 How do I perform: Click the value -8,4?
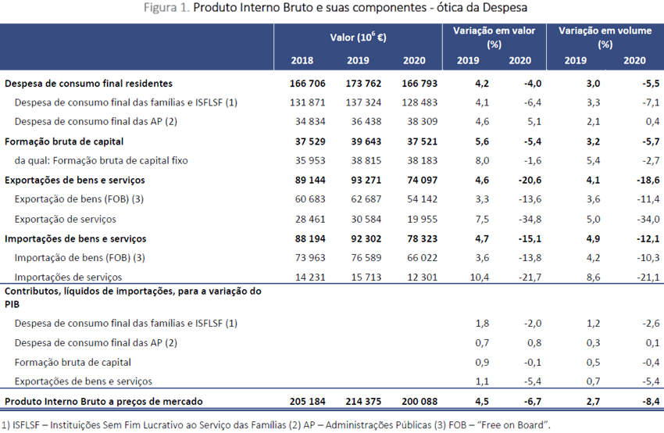coord(651,402)
